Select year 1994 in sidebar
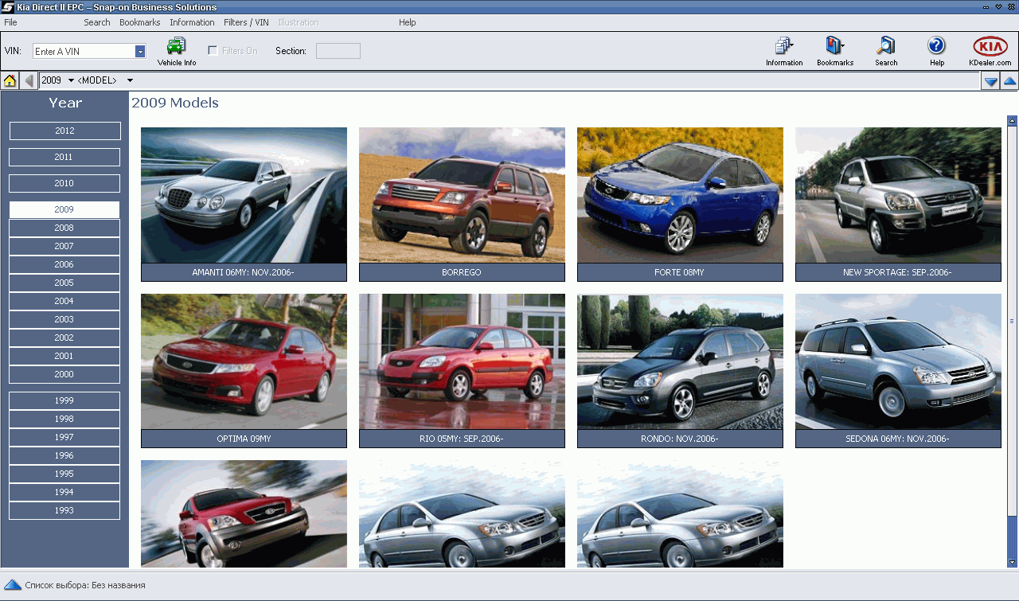The height and width of the screenshot is (601, 1019). [x=64, y=492]
